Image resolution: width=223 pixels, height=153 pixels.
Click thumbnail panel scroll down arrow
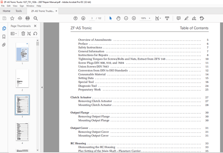click(x=37, y=150)
